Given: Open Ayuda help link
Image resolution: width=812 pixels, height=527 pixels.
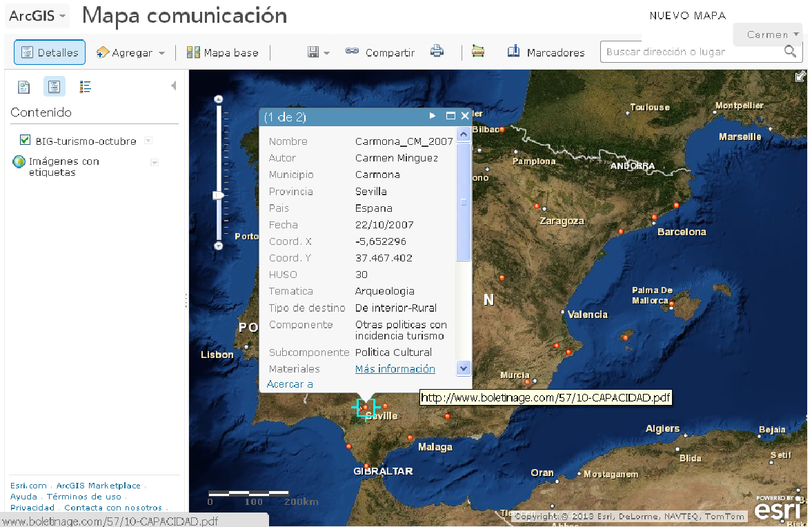Looking at the screenshot, I should [24, 497].
